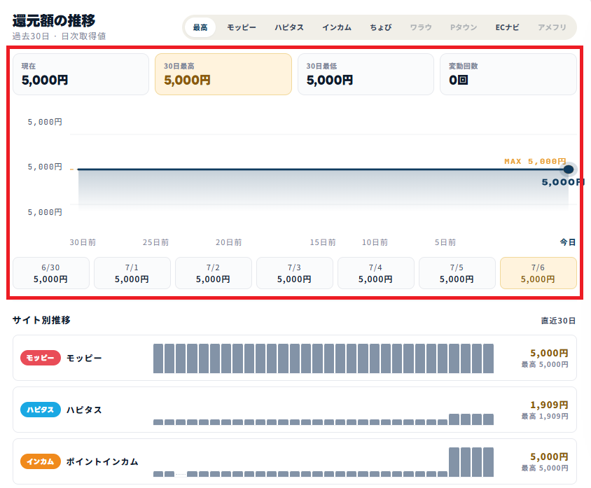Click the モッピー bar chart sparkline
Image resolution: width=591 pixels, height=488 pixels.
coord(324,358)
